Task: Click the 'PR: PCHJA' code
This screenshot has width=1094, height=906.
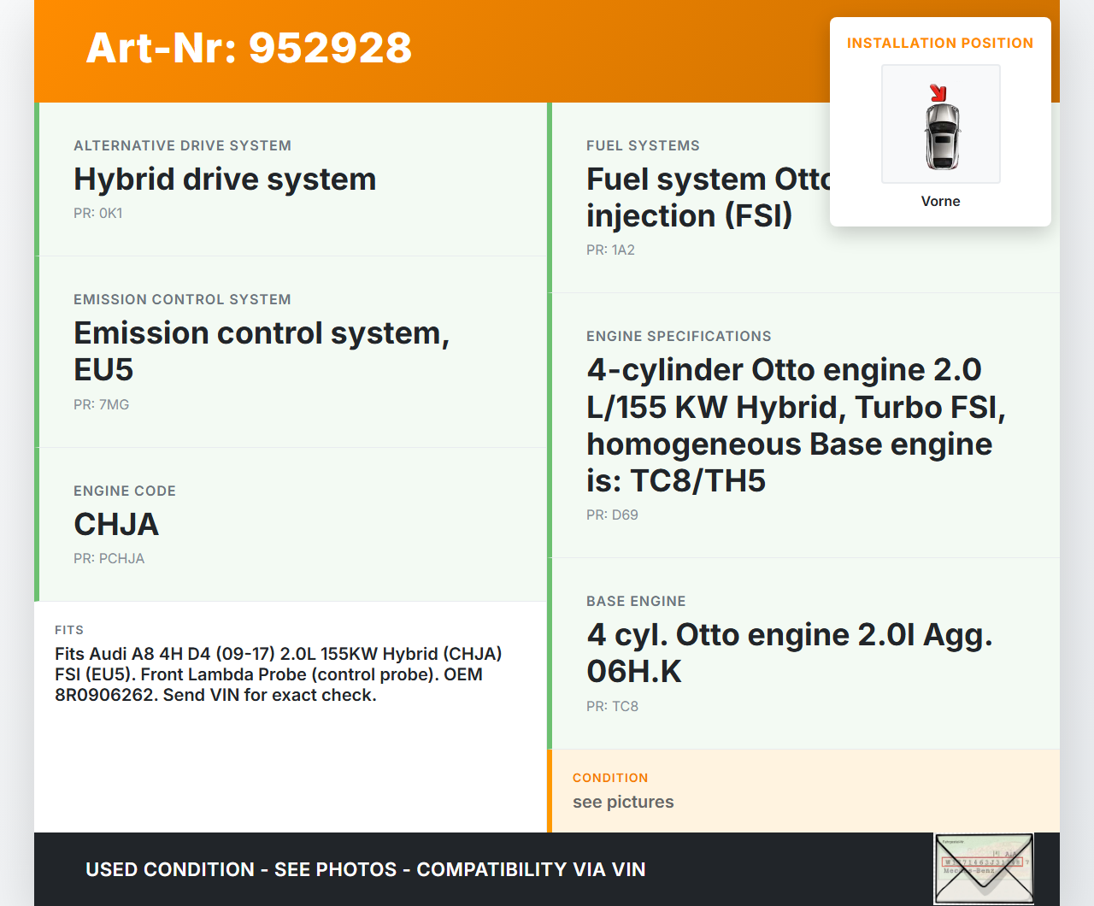Action: 109,558
